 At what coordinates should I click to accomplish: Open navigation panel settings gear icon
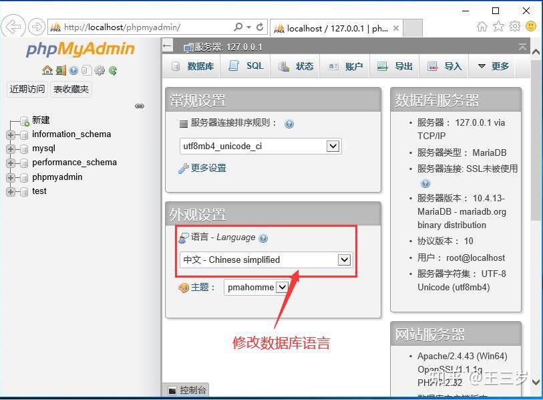coord(100,70)
